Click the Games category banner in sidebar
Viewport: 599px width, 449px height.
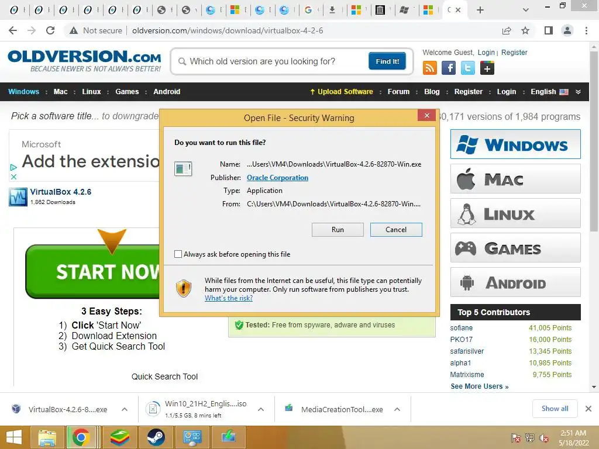(515, 248)
